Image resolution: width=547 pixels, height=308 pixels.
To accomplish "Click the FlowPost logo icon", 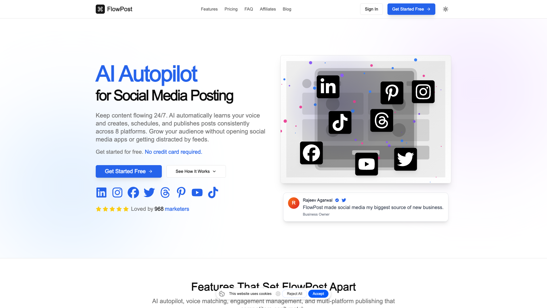I will [x=100, y=9].
